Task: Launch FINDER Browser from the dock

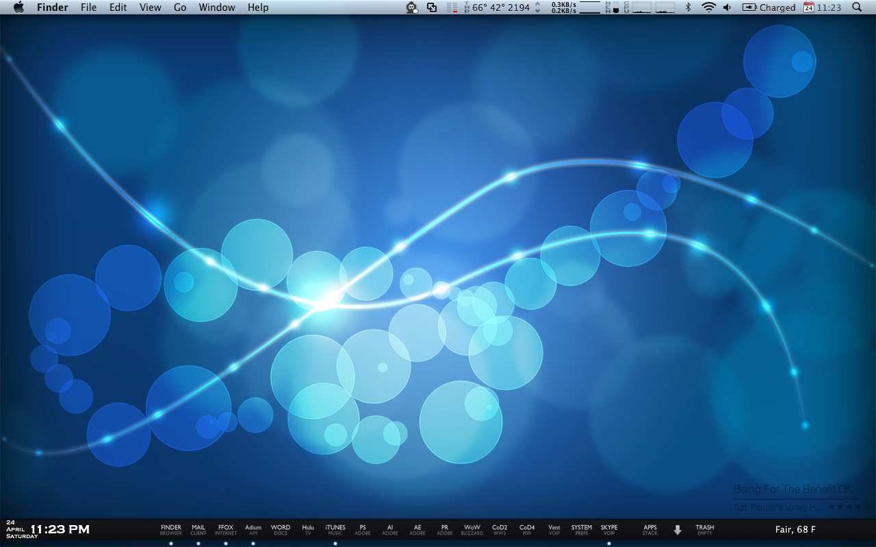Action: pos(171,530)
